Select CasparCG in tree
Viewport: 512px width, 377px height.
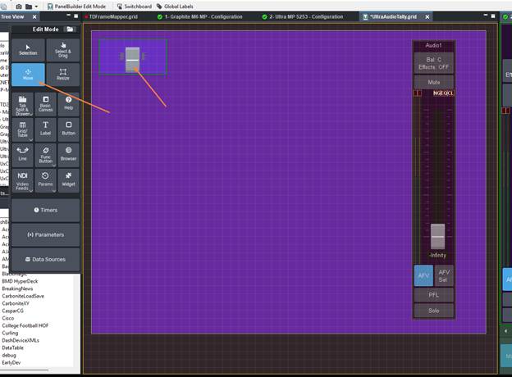(x=13, y=311)
